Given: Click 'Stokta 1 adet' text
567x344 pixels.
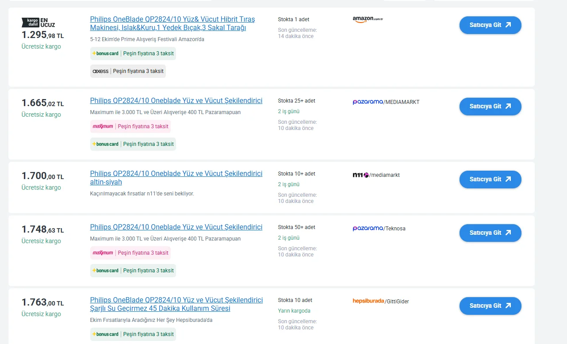Looking at the screenshot, I should (x=294, y=19).
